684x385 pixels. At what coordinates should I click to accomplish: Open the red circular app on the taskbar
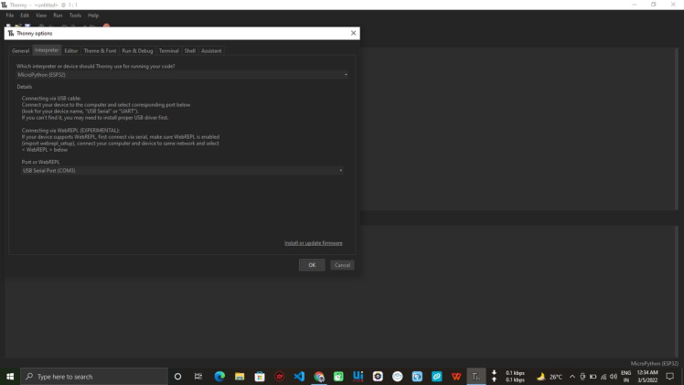click(280, 376)
